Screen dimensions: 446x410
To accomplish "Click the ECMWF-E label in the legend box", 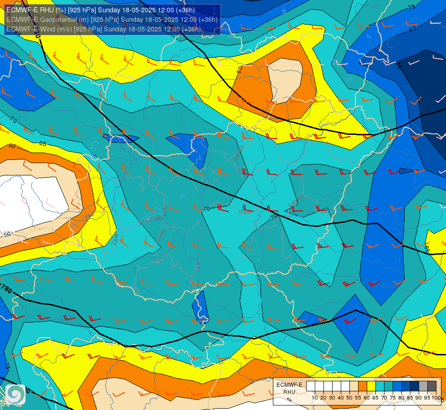I will (x=290, y=384).
